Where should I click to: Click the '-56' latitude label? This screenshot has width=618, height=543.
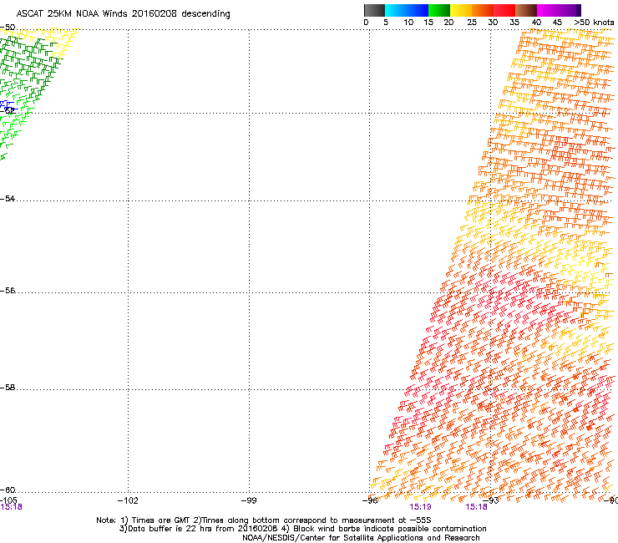click(x=8, y=291)
